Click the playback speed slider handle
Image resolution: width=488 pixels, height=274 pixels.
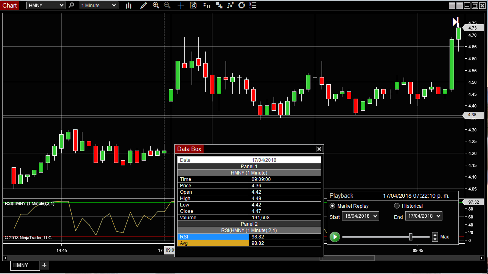click(411, 237)
